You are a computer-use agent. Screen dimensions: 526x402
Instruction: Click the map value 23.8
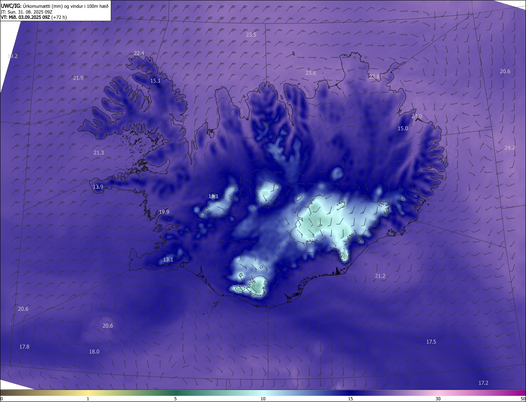[374, 77]
